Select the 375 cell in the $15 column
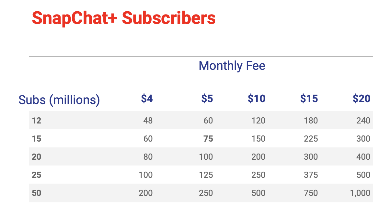Image resolution: width=390 pixels, height=214 pixels. pyautogui.click(x=311, y=175)
